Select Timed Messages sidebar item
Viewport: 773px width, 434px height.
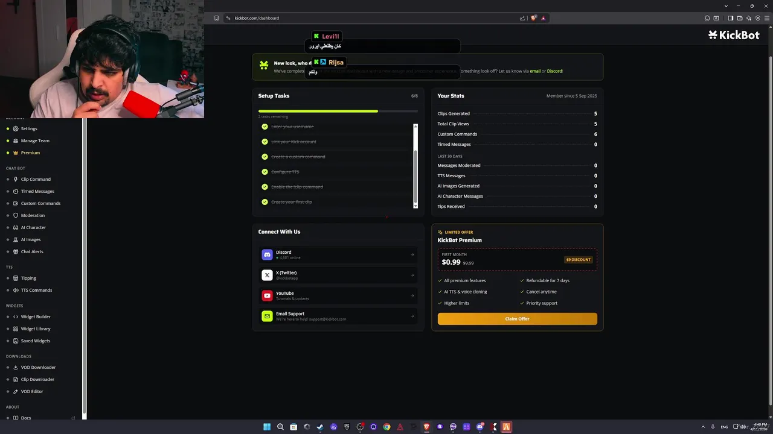click(x=37, y=191)
